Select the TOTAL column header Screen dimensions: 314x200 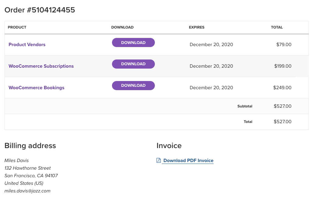click(x=277, y=27)
